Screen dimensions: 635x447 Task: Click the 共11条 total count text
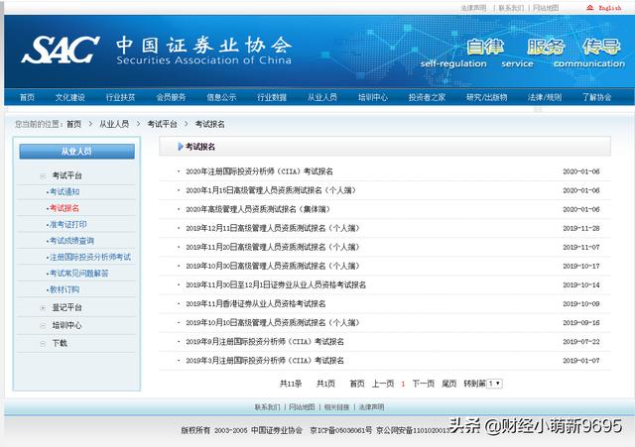coord(291,384)
